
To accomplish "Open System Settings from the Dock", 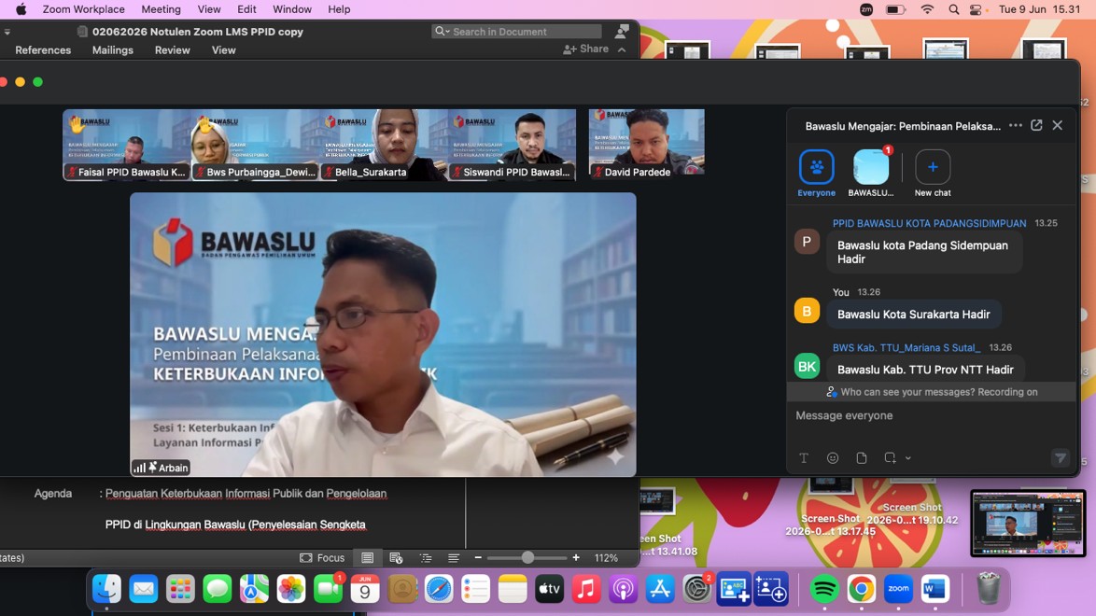I will pos(696,589).
